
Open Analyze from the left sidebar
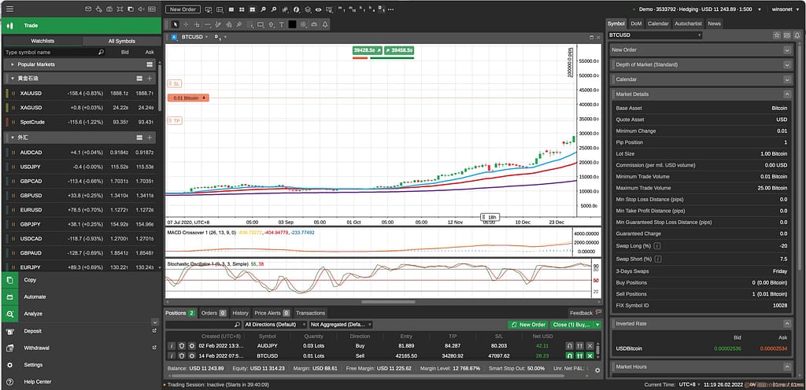click(x=33, y=314)
